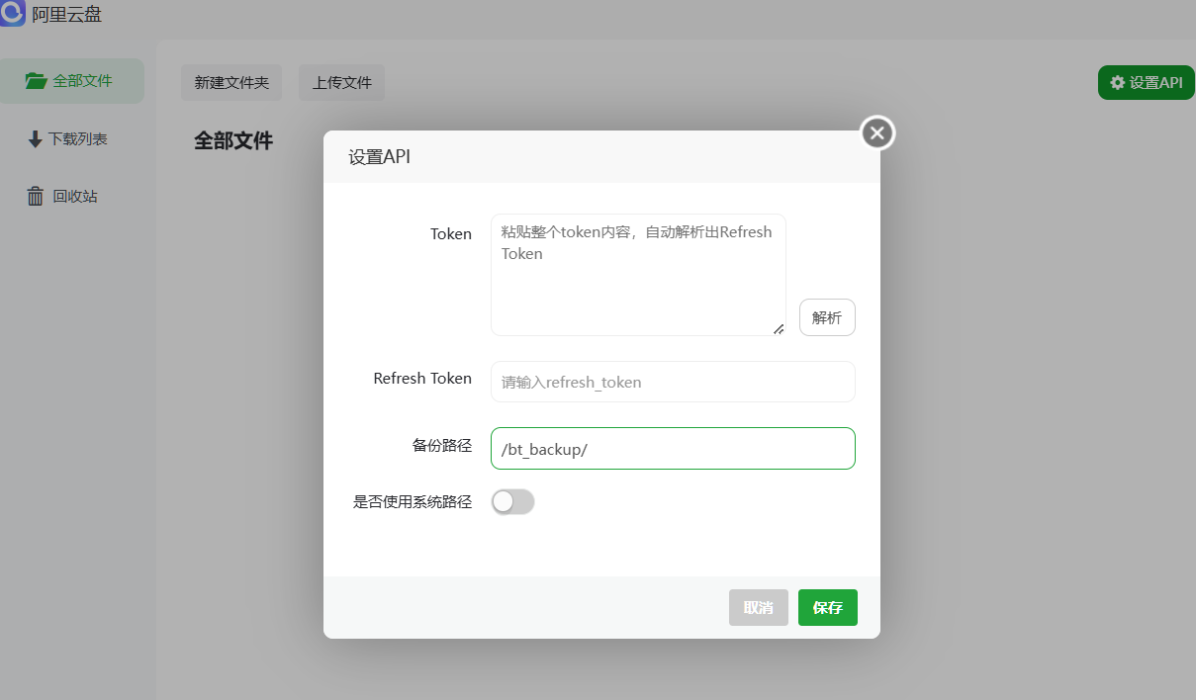Click the 全部文件 heading text
The width and height of the screenshot is (1196, 700).
point(233,140)
